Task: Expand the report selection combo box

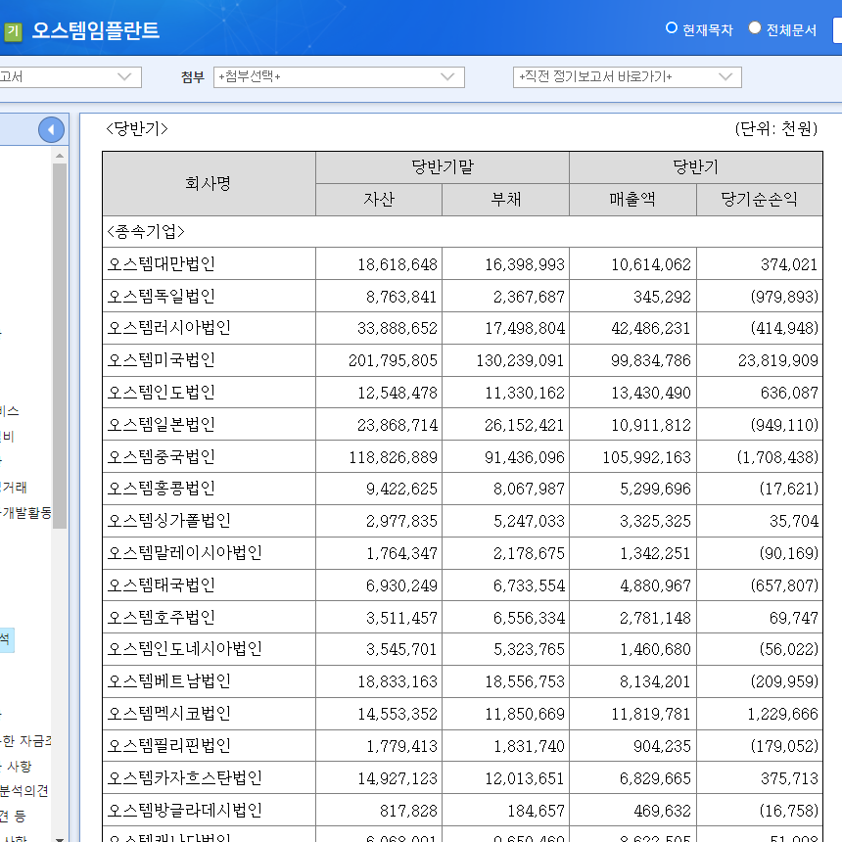Action: click(x=69, y=76)
